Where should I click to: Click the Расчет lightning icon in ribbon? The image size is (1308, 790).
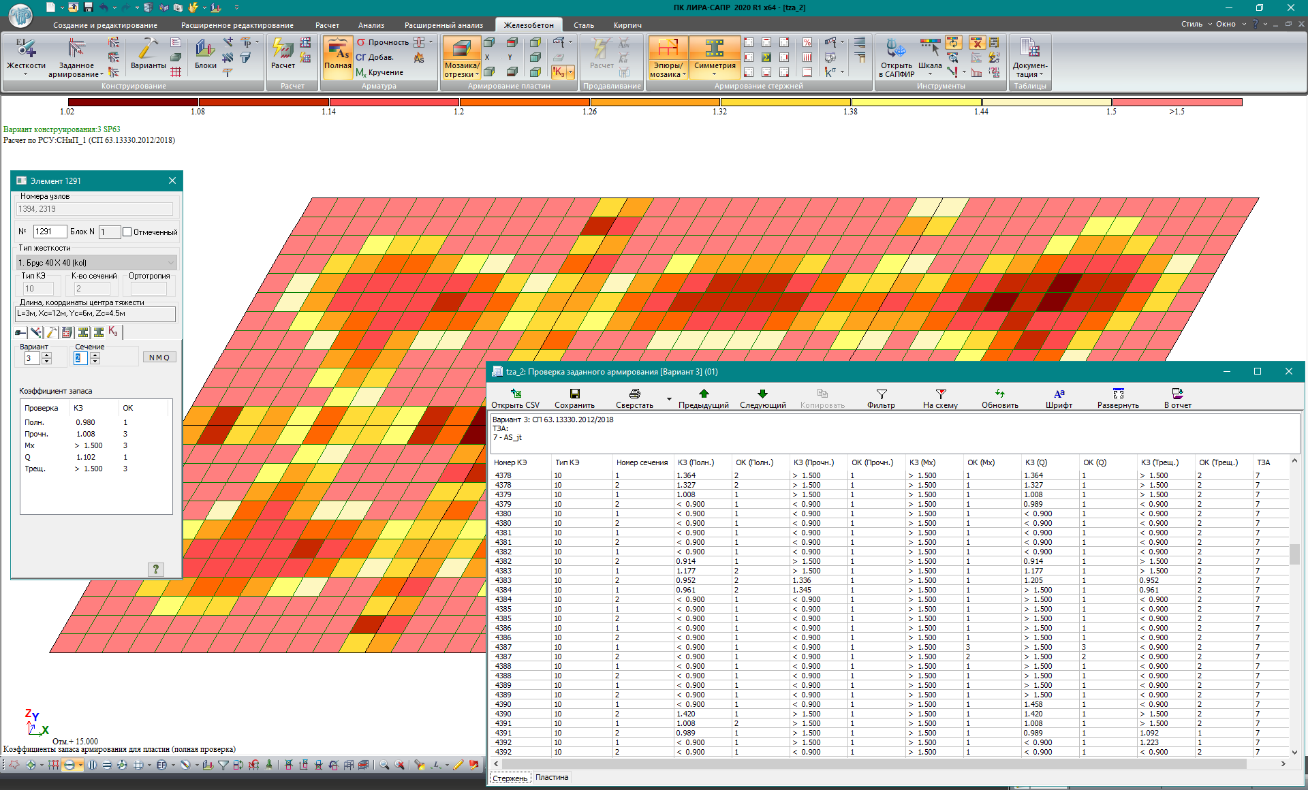282,50
